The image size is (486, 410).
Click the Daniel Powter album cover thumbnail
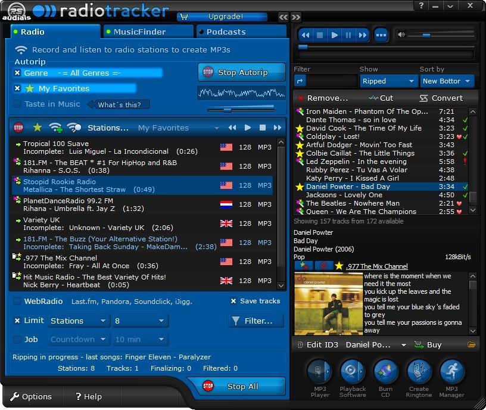point(328,303)
